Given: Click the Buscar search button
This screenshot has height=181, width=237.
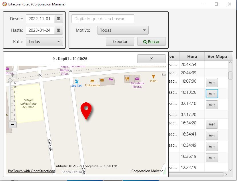Looking at the screenshot, I should [x=151, y=42].
